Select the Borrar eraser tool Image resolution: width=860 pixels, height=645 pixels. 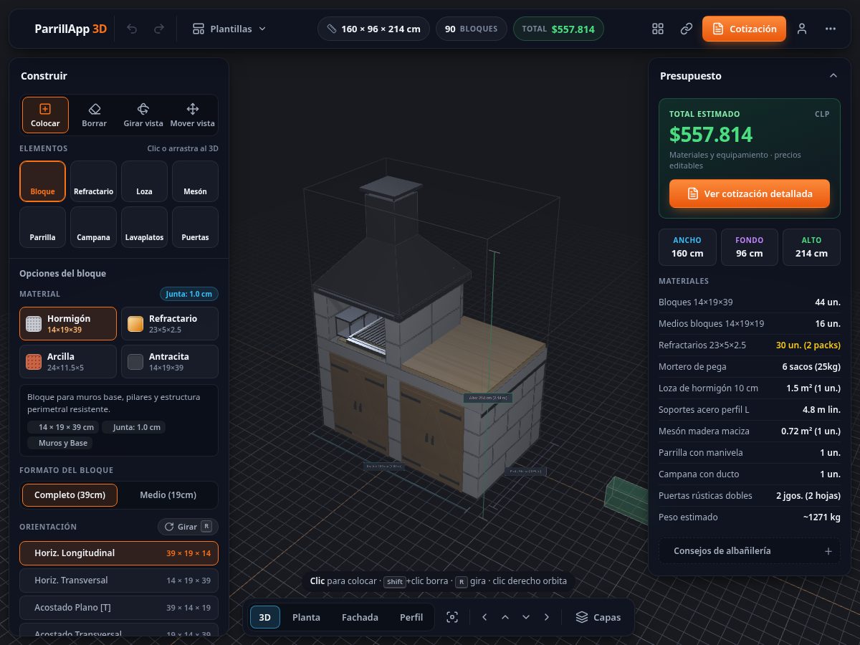pos(94,115)
